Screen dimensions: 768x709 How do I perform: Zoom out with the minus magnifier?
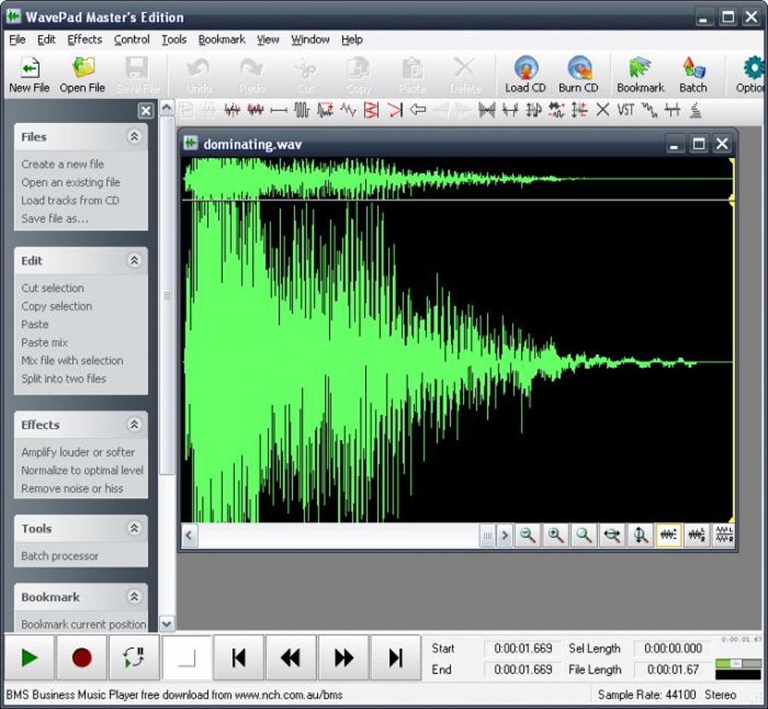pyautogui.click(x=528, y=535)
